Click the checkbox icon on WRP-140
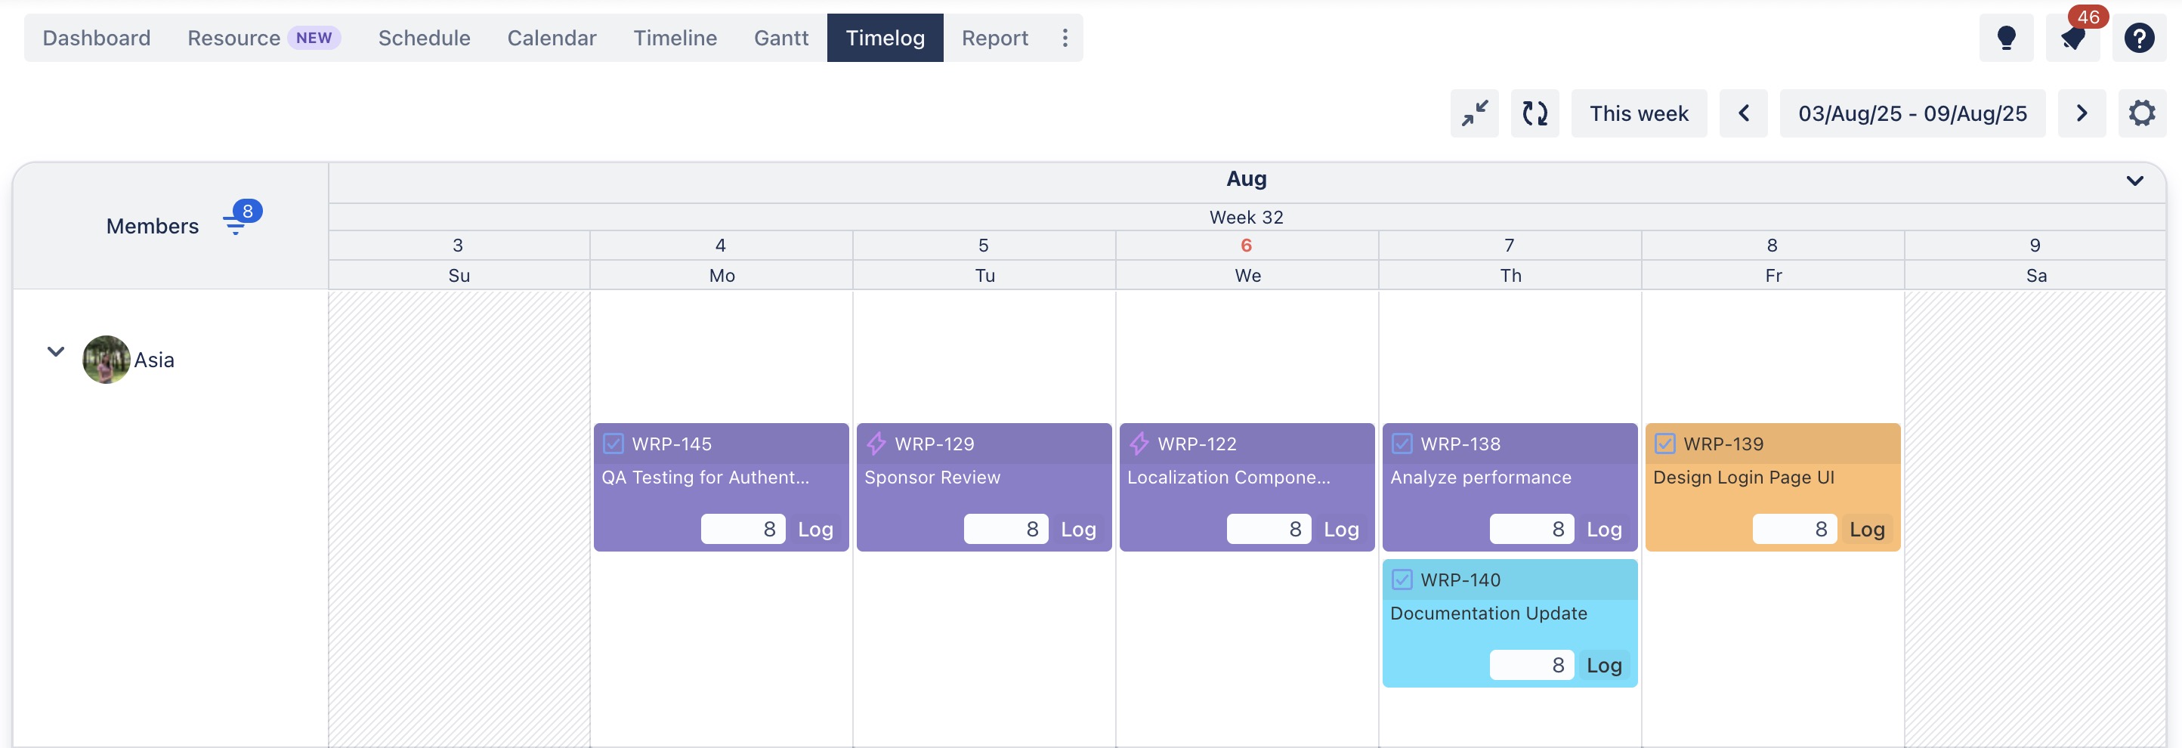This screenshot has height=748, width=2182. (1402, 580)
